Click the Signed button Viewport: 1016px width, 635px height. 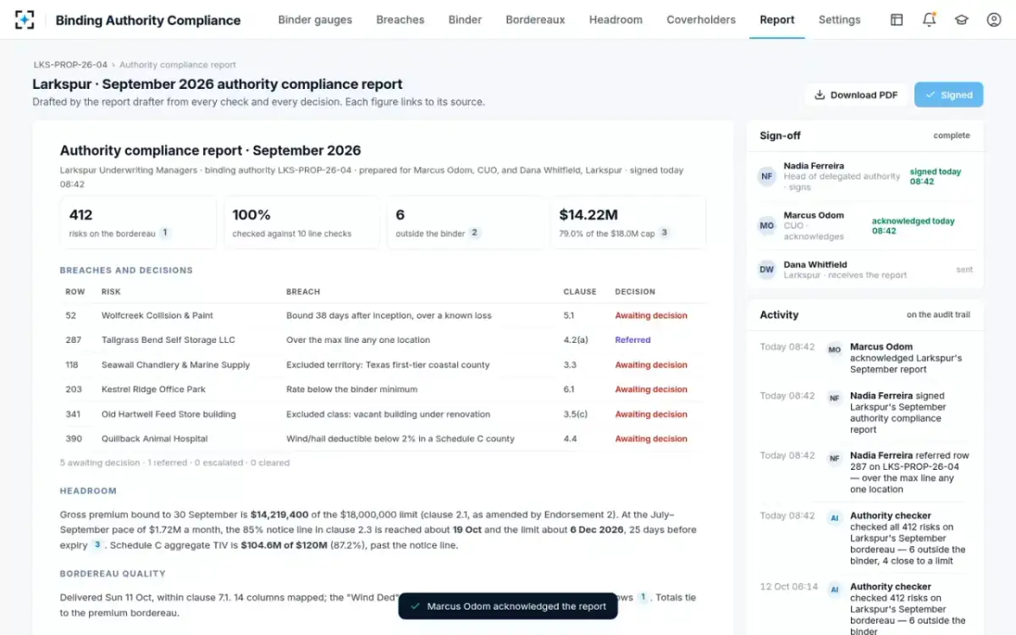click(x=948, y=95)
